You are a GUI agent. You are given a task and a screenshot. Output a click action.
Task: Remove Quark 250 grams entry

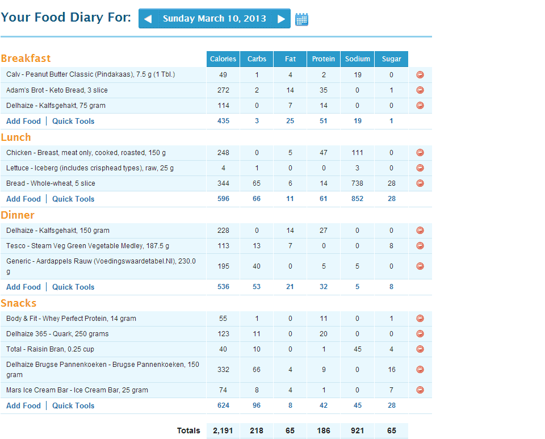420,334
